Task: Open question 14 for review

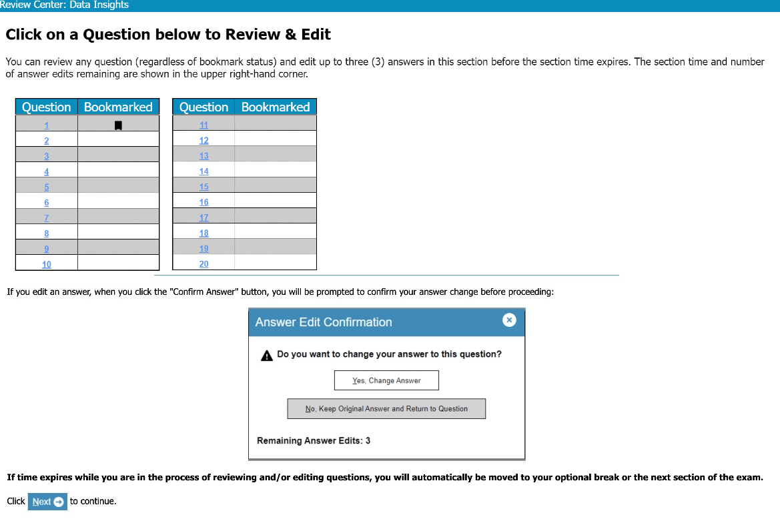Action: coord(204,171)
